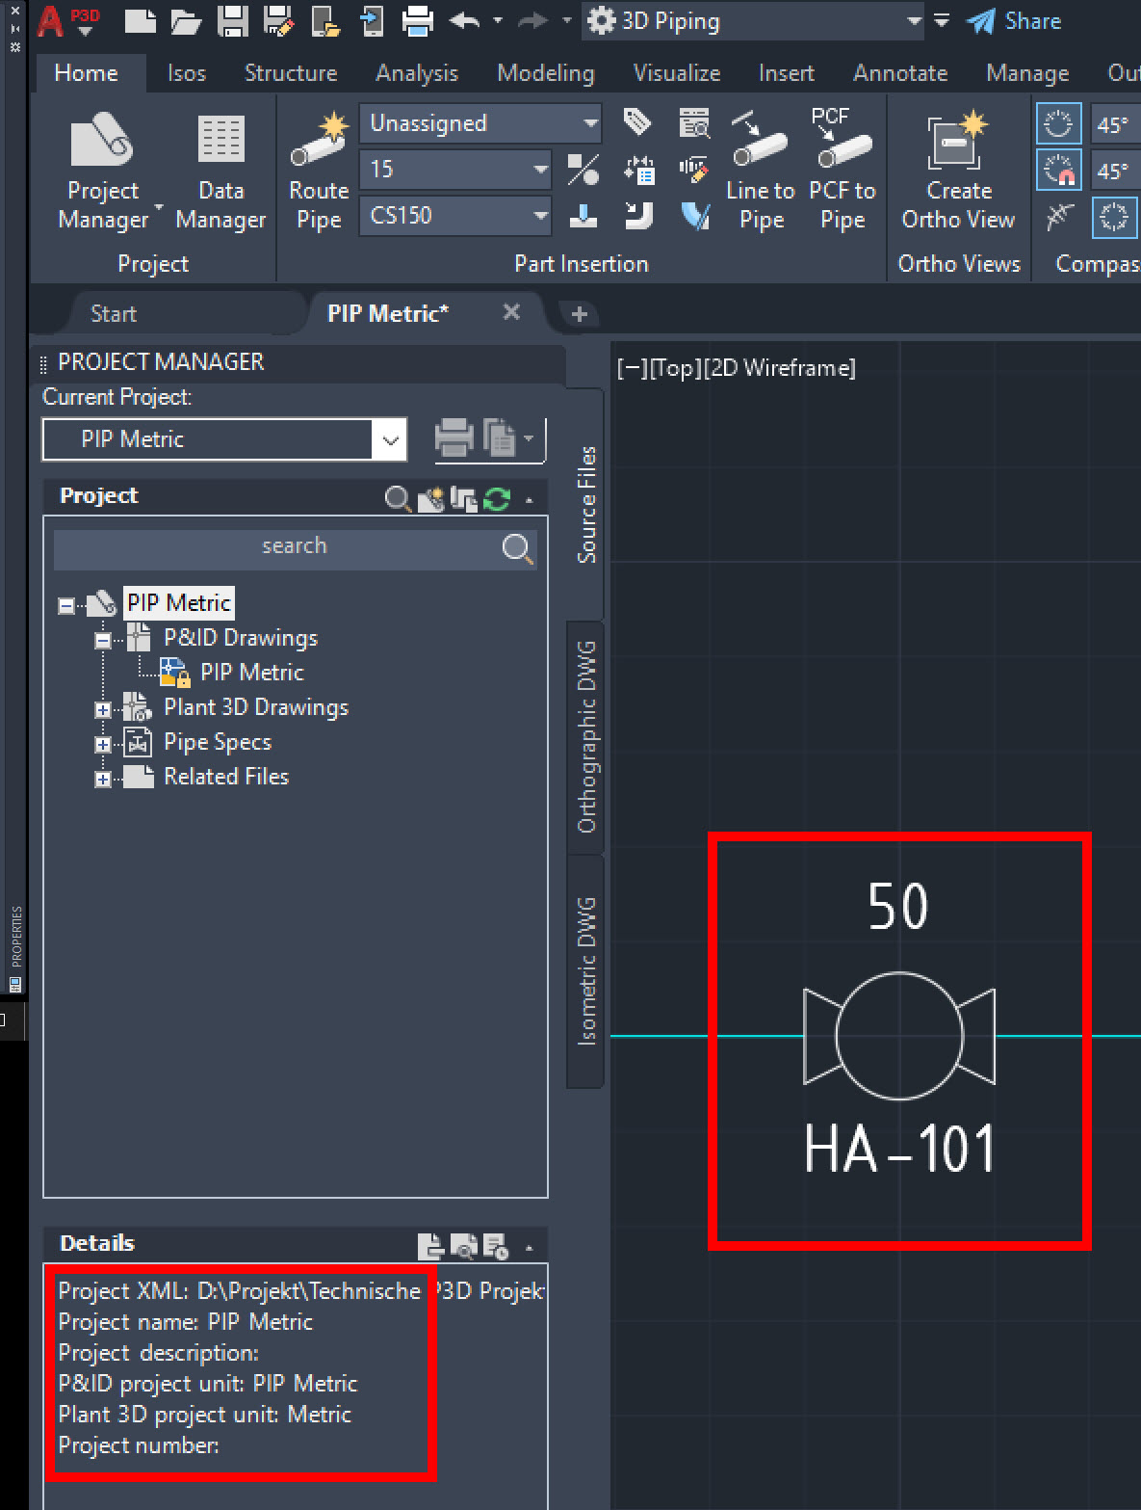
Task: Click the Plot printer icon in quick access toolbar
Action: [417, 20]
